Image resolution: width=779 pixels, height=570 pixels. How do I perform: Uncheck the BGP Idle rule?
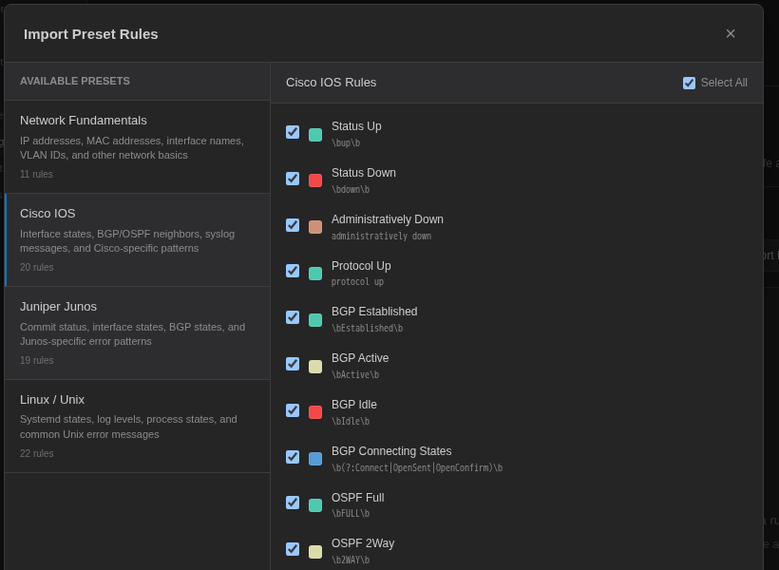(x=293, y=410)
